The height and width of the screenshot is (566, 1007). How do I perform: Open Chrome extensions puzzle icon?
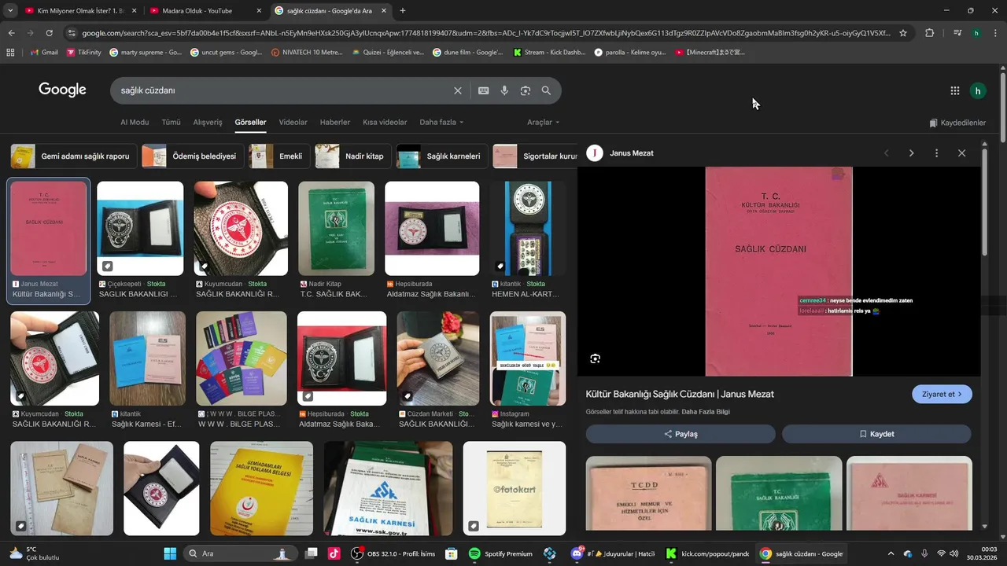[x=930, y=33]
